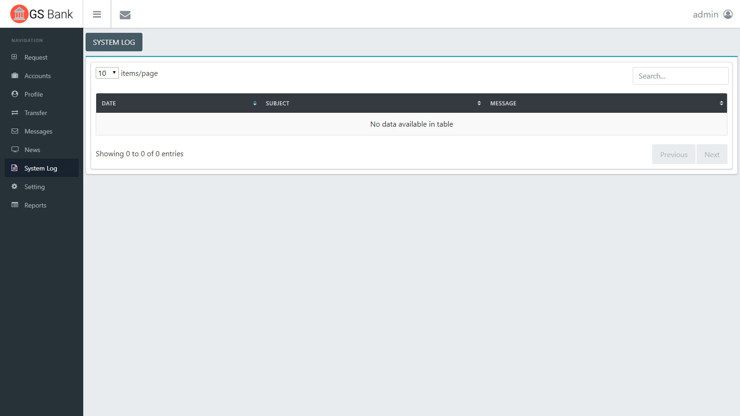The image size is (740, 416).
Task: Open the envelope mail icon in header
Action: point(125,15)
